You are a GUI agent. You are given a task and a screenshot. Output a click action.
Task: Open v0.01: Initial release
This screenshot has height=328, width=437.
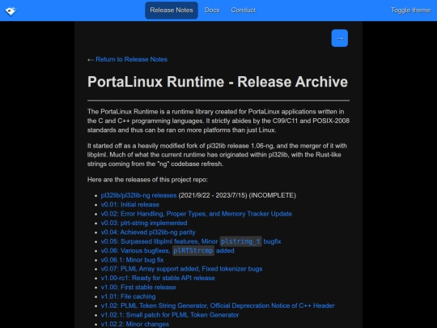[x=129, y=204]
